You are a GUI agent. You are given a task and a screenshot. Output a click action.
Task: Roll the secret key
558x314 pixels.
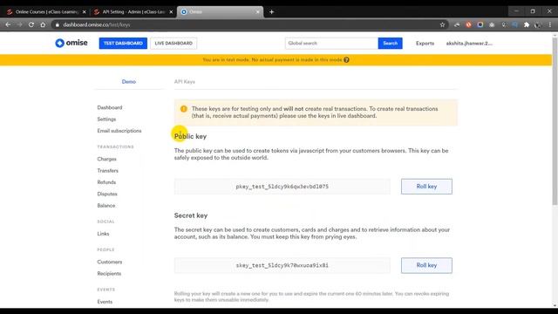coord(426,265)
